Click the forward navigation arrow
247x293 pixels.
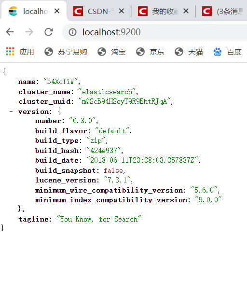tap(29, 32)
